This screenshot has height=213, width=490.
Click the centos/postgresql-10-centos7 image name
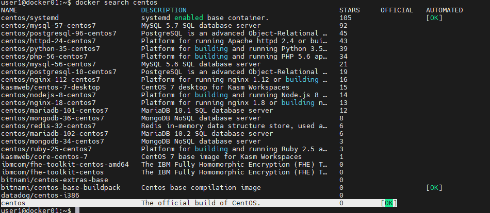[59, 72]
